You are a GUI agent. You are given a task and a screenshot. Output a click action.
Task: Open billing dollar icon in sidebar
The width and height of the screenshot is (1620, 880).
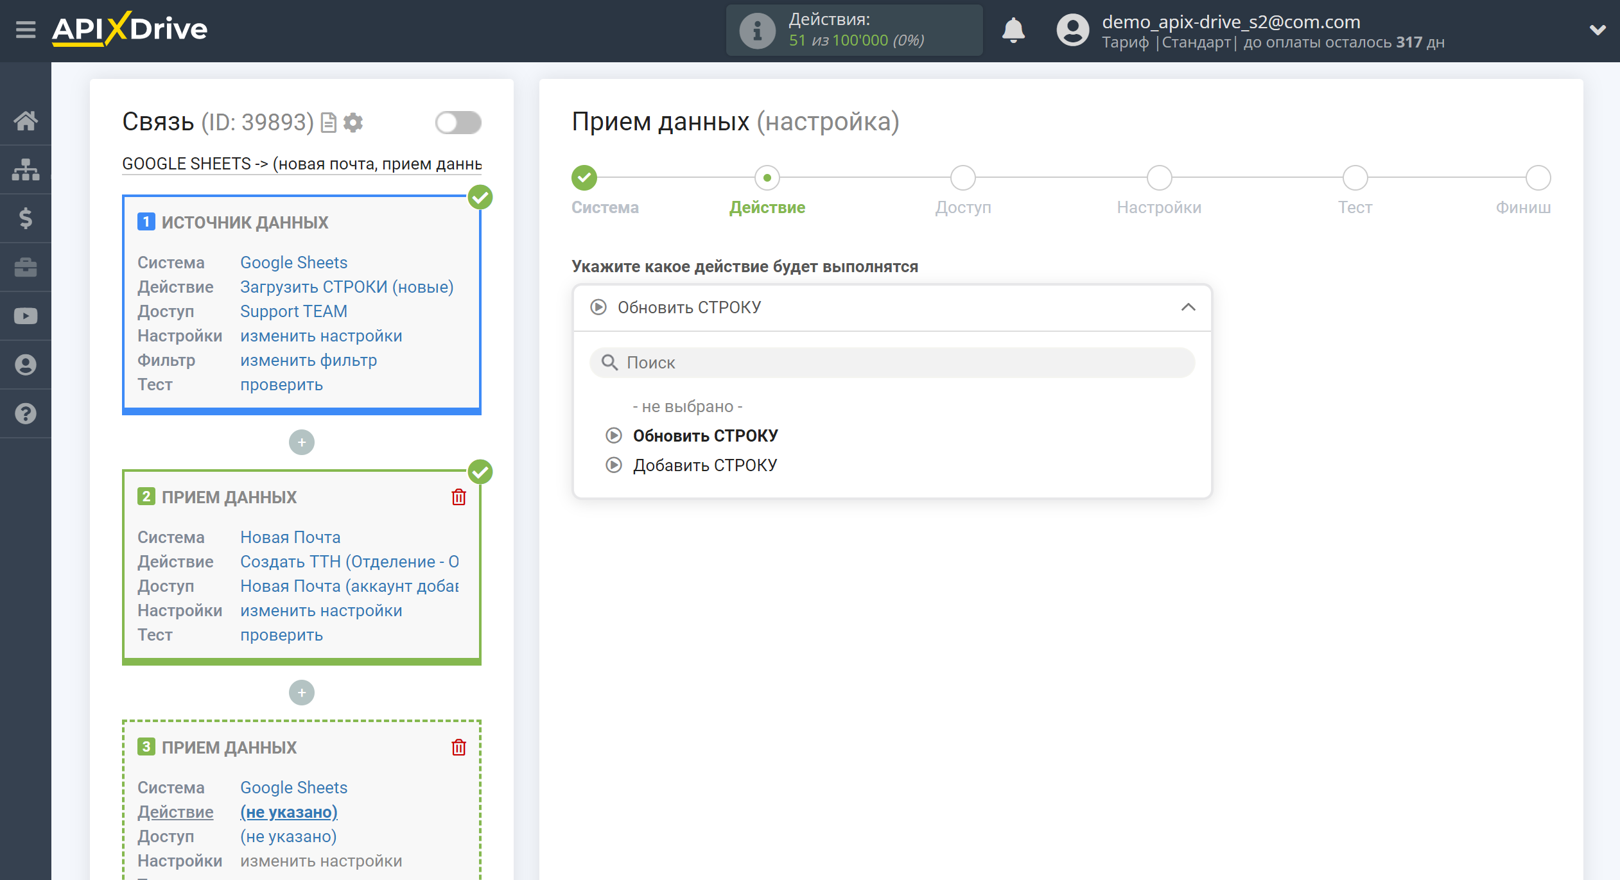26,218
